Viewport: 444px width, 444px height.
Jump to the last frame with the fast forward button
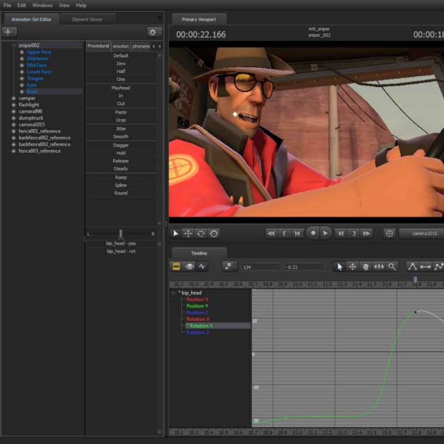[367, 234]
